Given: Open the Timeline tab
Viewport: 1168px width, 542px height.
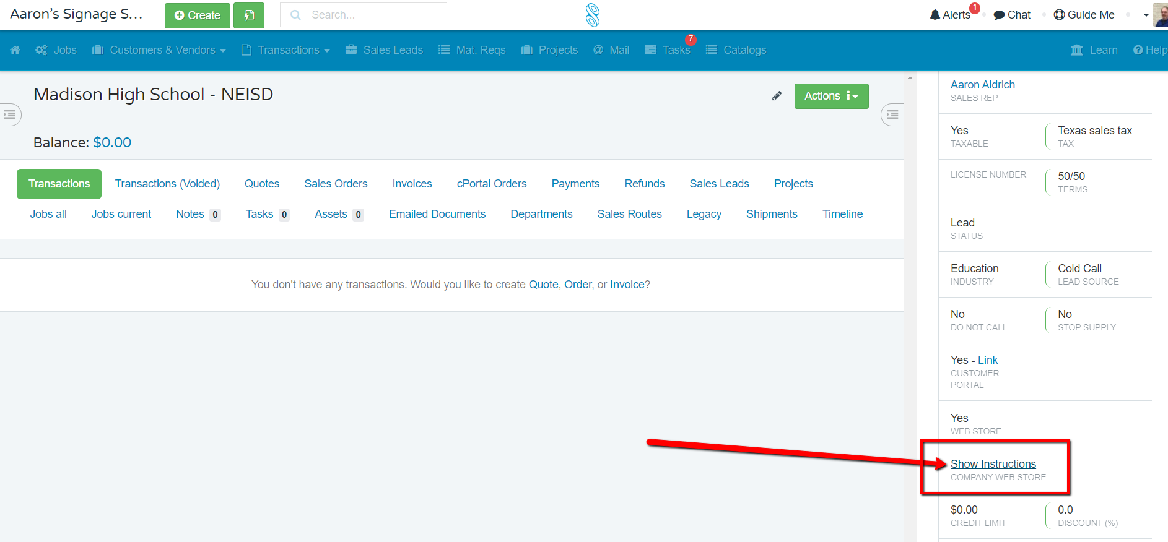Looking at the screenshot, I should coord(842,214).
